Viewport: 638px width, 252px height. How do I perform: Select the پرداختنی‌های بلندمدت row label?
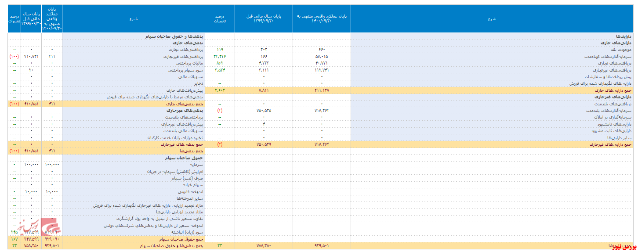(x=185, y=117)
